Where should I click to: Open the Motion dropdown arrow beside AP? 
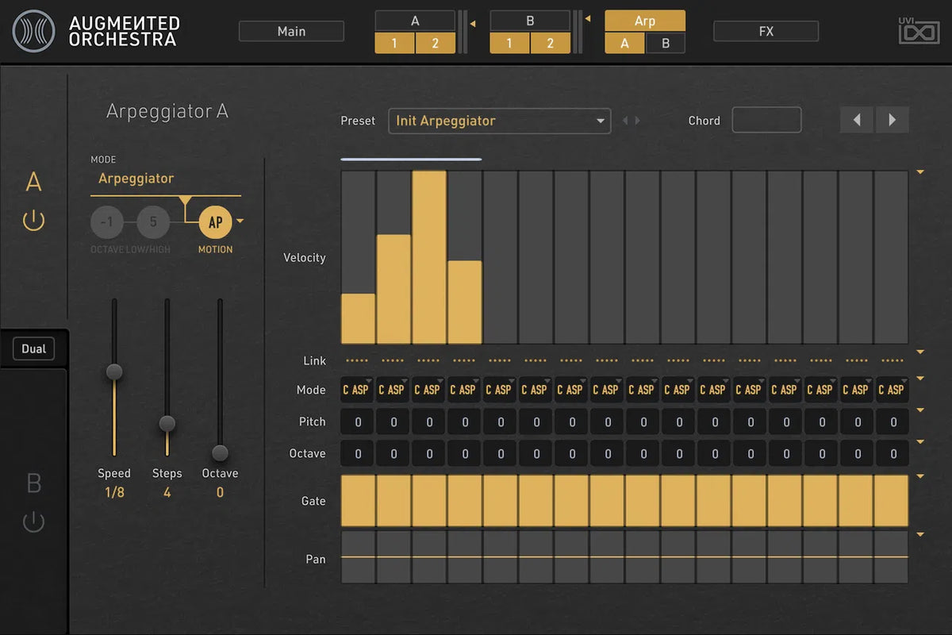[240, 221]
